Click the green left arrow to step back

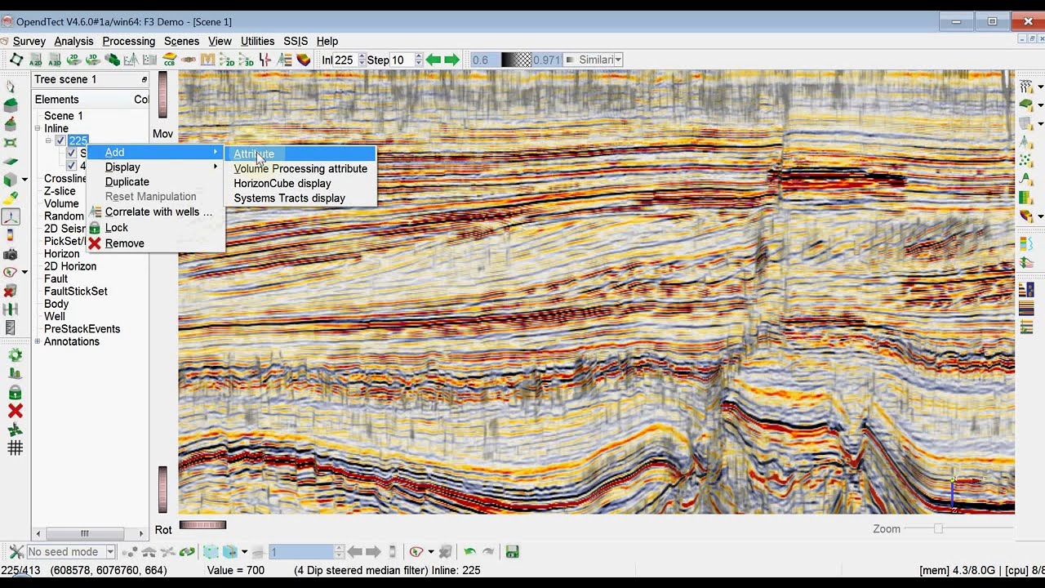[x=434, y=60]
